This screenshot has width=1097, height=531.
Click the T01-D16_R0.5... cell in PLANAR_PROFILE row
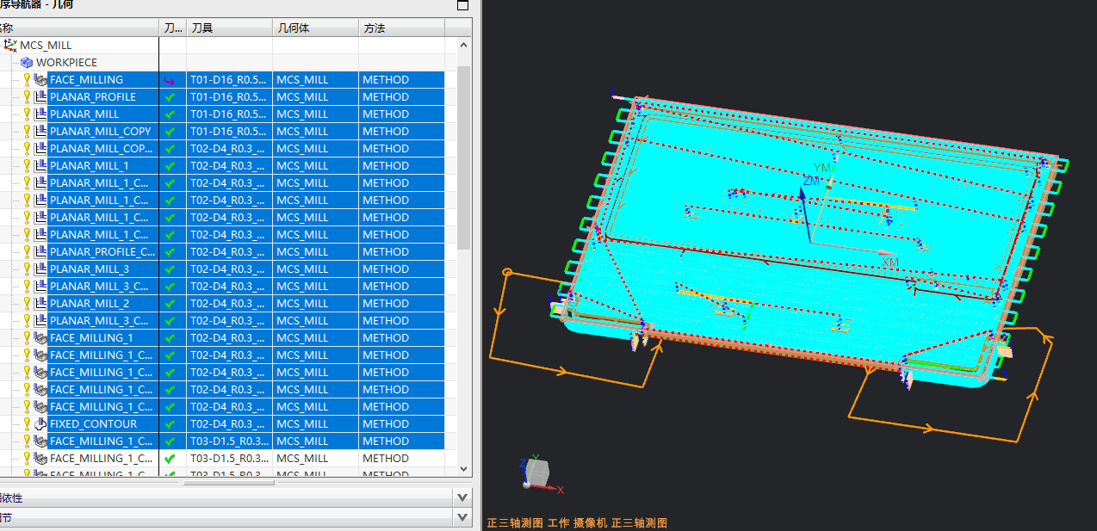tap(229, 96)
